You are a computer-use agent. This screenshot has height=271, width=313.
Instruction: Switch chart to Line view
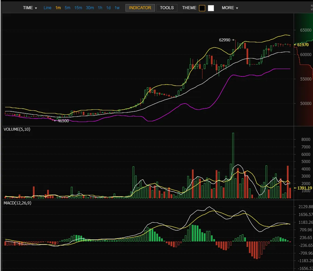click(47, 8)
